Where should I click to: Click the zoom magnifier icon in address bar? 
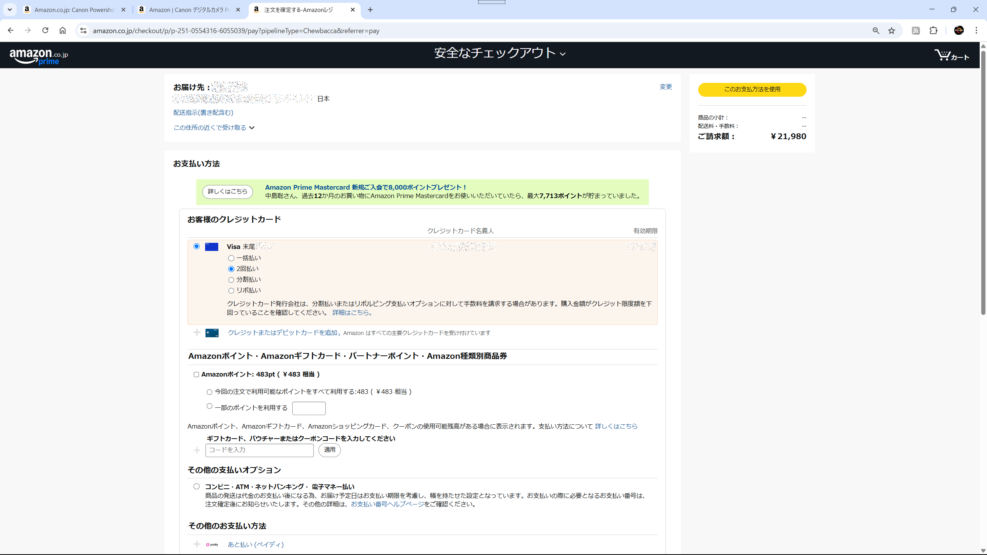click(876, 30)
